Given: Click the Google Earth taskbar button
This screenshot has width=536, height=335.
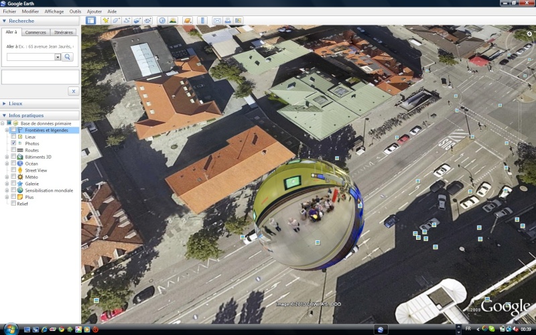Looking at the screenshot, I should 381,330.
